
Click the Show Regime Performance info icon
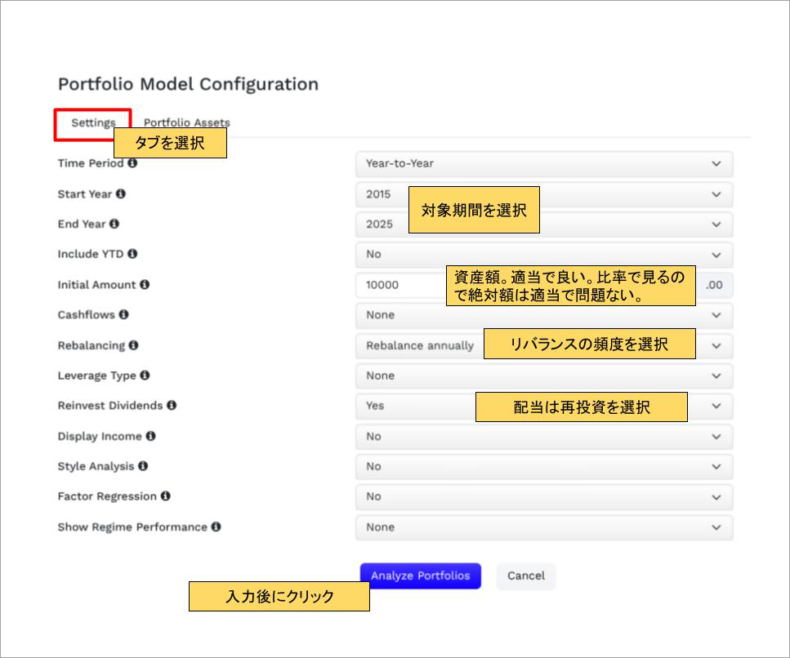216,527
